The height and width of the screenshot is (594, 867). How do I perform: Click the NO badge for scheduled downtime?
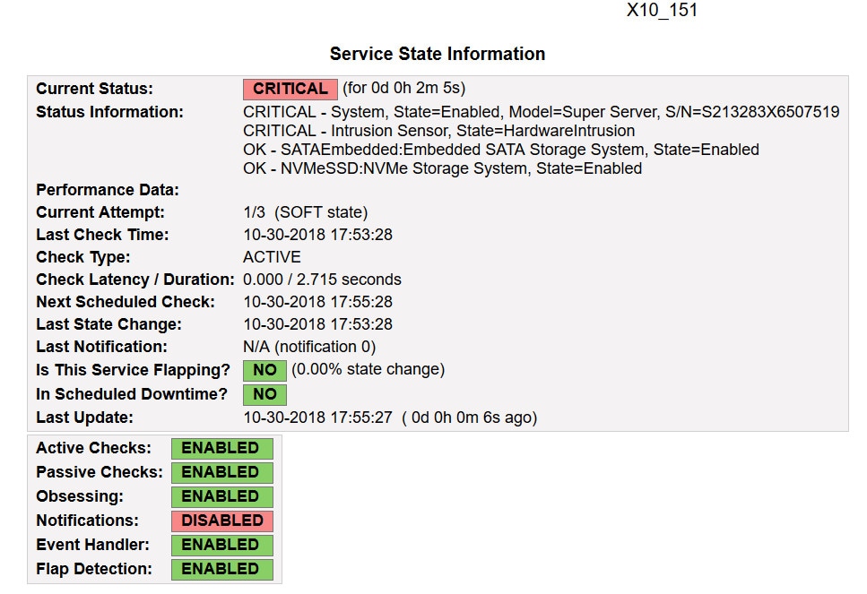click(x=264, y=394)
